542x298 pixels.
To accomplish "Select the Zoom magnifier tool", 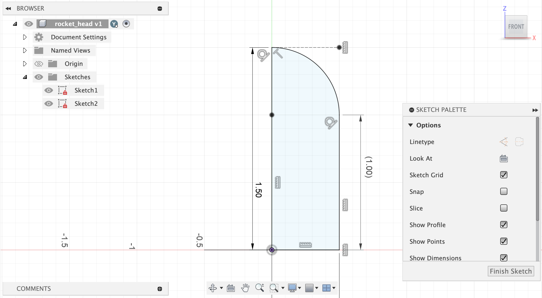I will (259, 288).
